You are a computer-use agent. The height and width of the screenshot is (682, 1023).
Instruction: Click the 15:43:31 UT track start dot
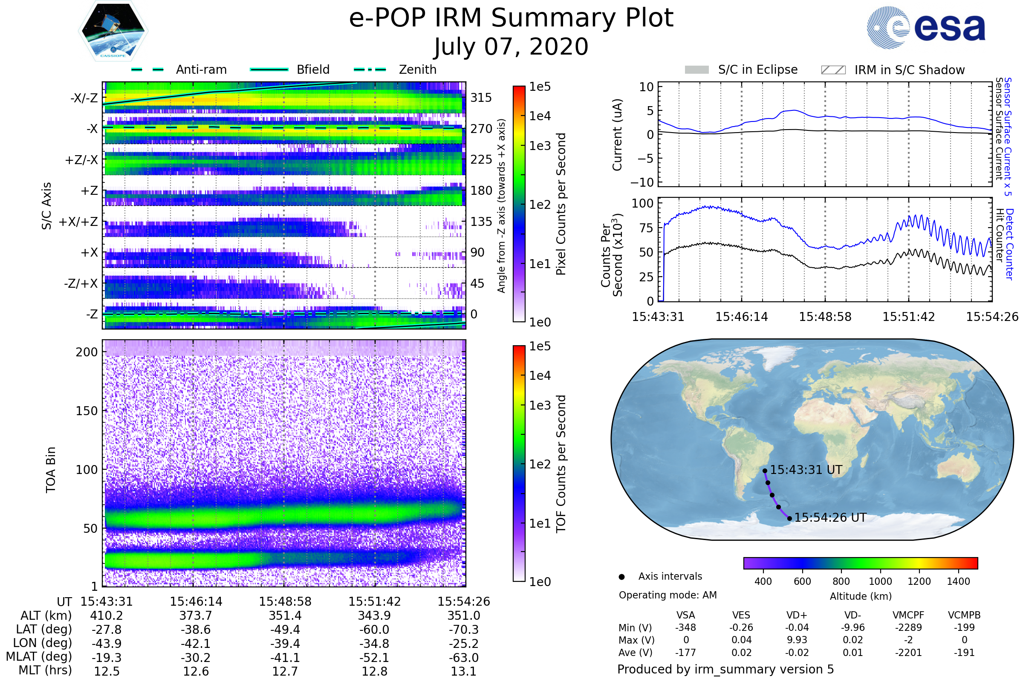click(x=765, y=471)
